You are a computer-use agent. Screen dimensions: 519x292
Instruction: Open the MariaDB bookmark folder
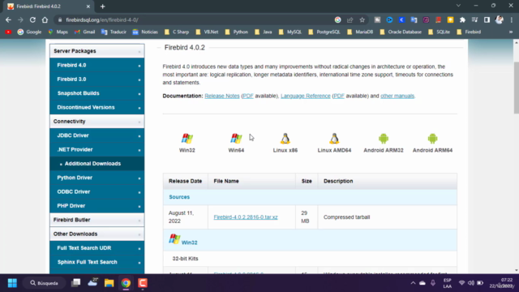coord(360,32)
